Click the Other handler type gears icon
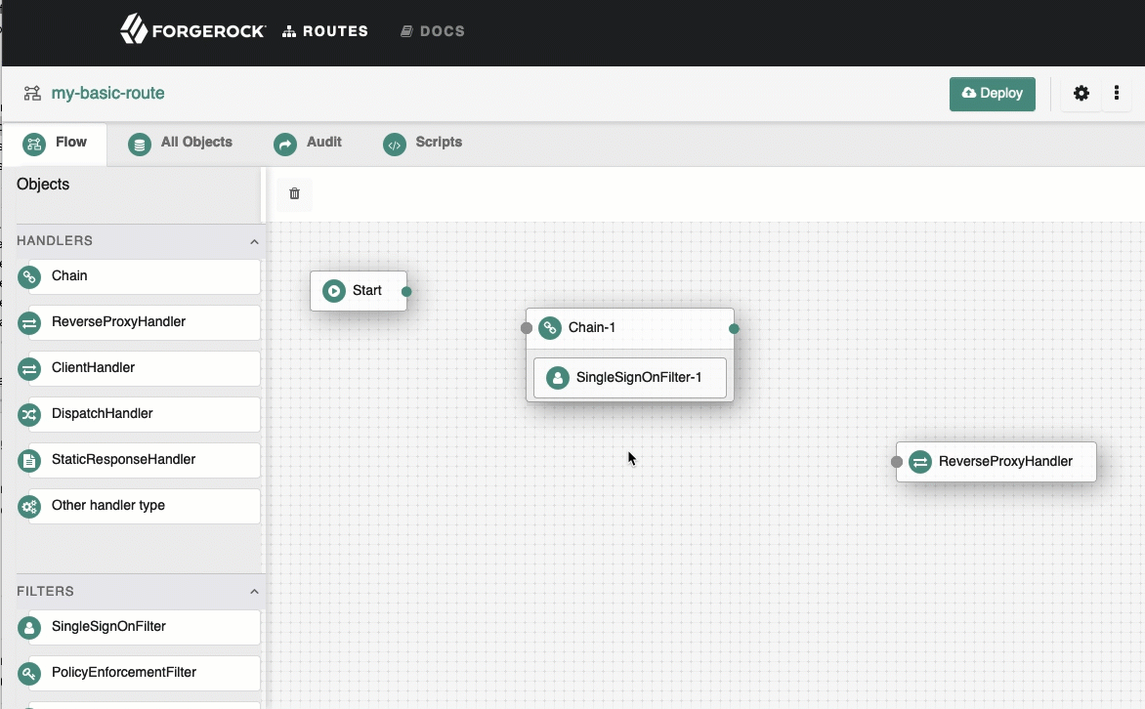Viewport: 1145px width, 709px height. tap(29, 507)
